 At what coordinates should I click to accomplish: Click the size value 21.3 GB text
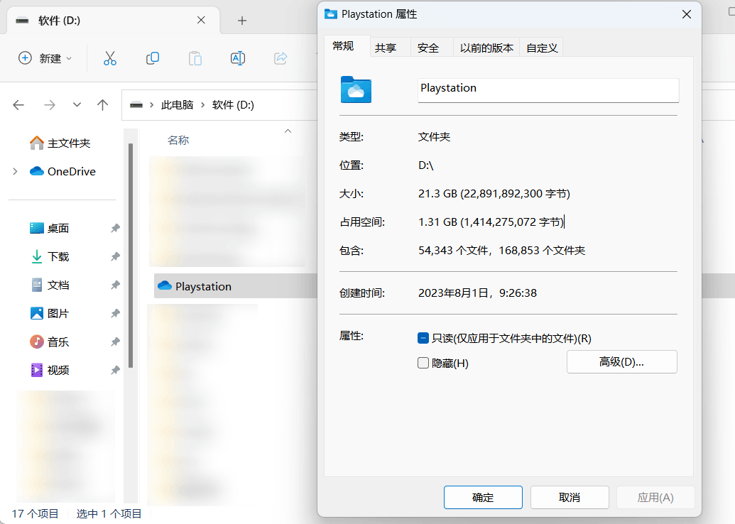[494, 194]
